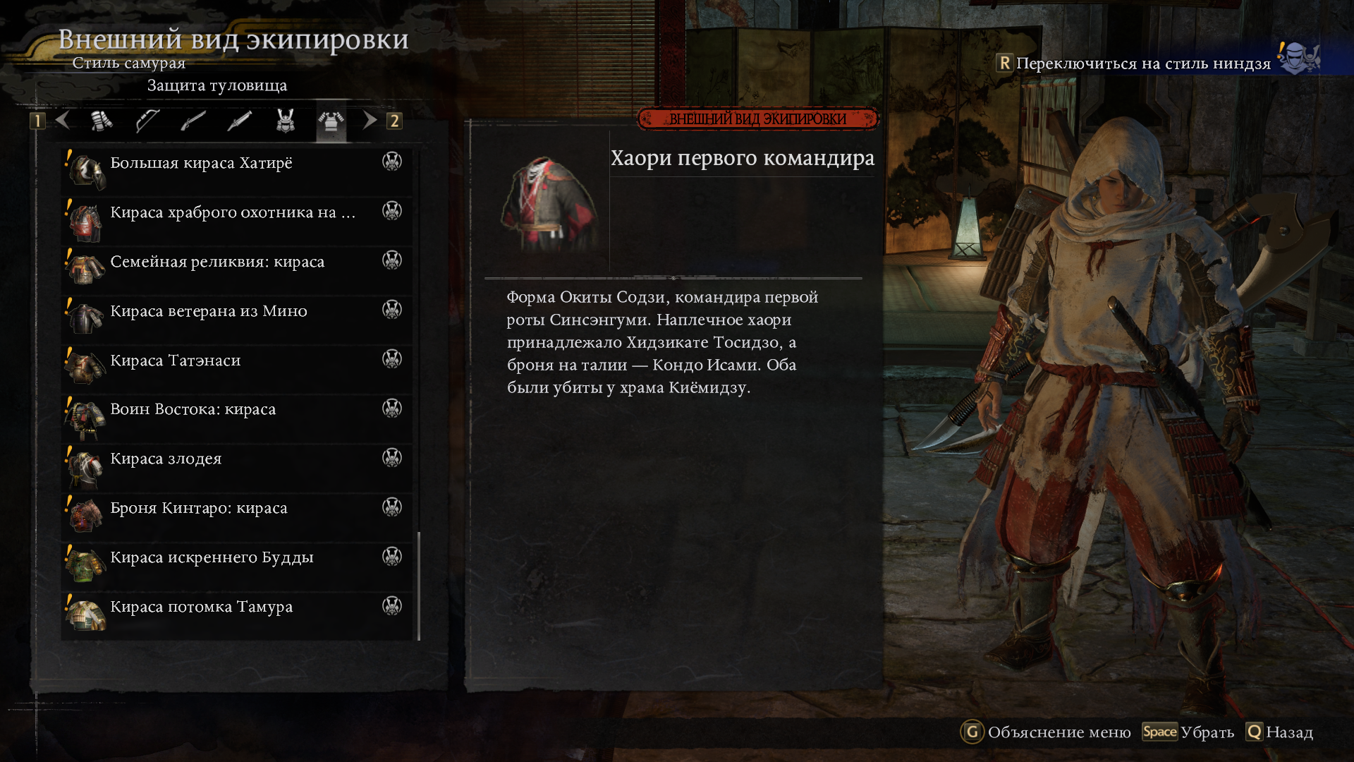Select the torso armor category tab
This screenshot has height=762, width=1354.
pos(331,123)
